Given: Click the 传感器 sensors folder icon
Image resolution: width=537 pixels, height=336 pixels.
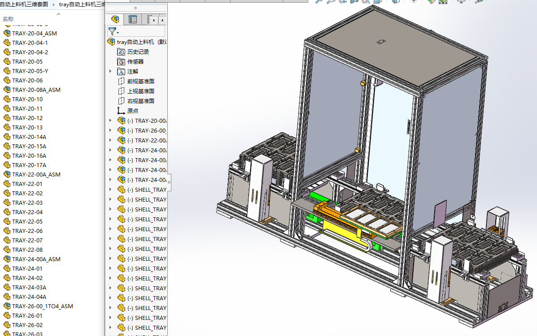Looking at the screenshot, I should click(x=121, y=62).
